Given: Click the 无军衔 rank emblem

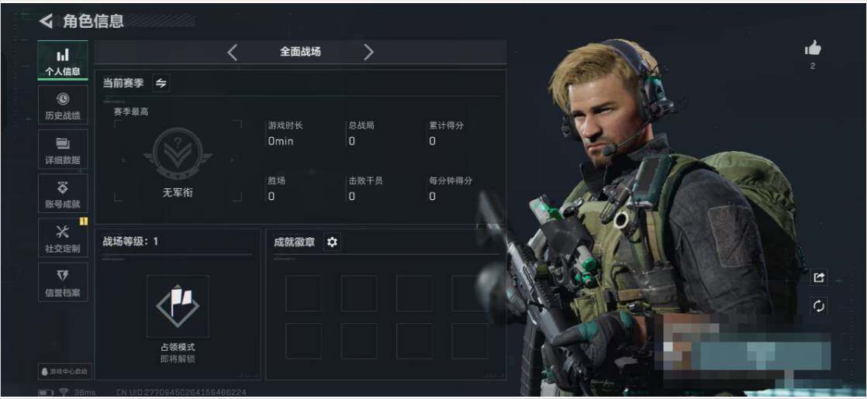Looking at the screenshot, I should pyautogui.click(x=178, y=153).
